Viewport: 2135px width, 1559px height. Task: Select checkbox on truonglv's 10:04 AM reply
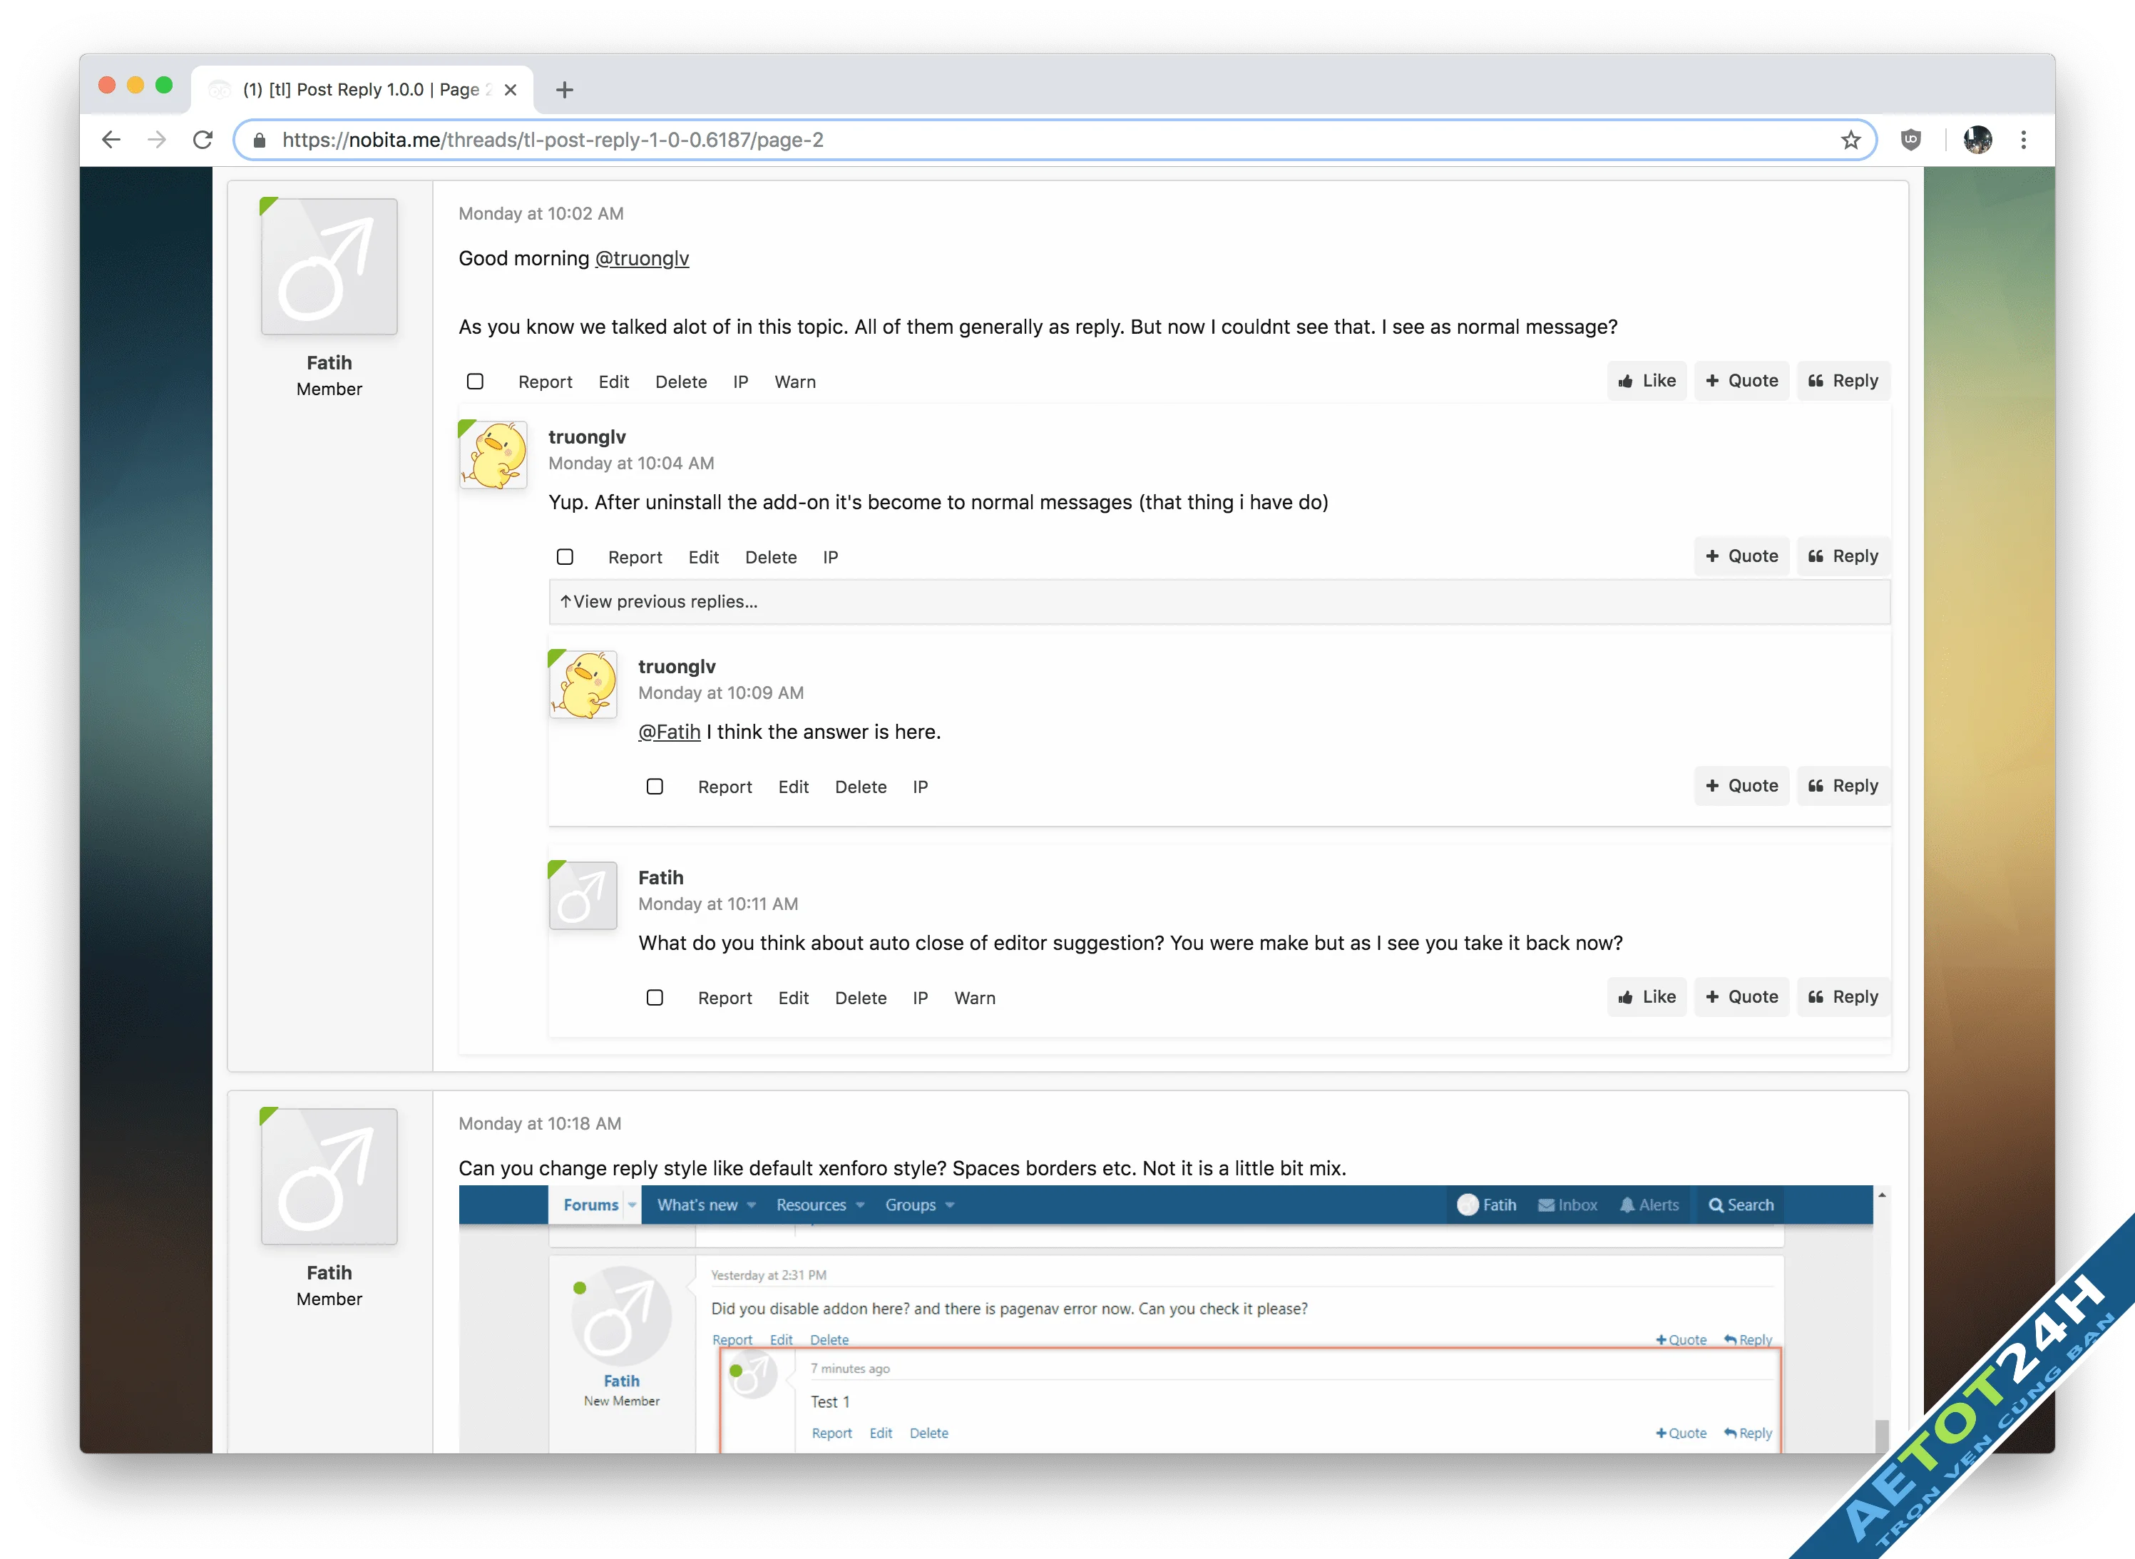tap(565, 557)
